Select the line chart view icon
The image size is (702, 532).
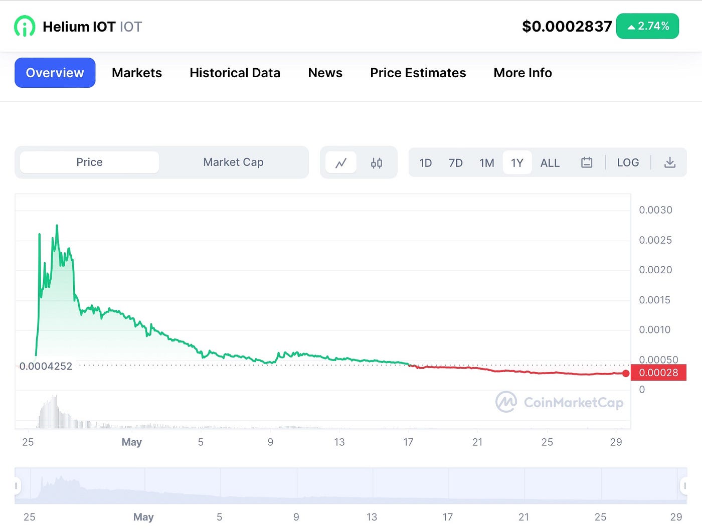(341, 163)
